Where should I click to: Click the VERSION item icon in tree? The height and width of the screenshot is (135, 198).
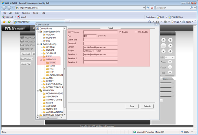click(x=44, y=35)
